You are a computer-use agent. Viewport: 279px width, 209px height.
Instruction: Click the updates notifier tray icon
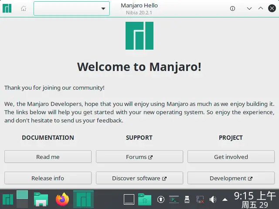(160, 199)
